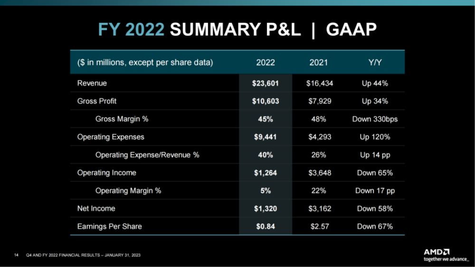Image resolution: width=475 pixels, height=267 pixels.
Task: Click the AMD logo in the corner
Action: 437,252
